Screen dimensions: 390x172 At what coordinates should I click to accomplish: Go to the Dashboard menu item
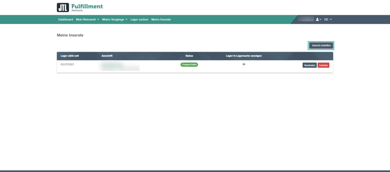tap(66, 19)
